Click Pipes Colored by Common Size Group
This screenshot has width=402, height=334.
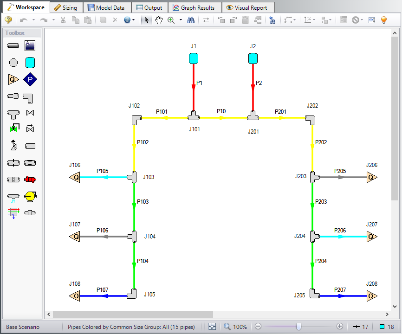pos(130,327)
